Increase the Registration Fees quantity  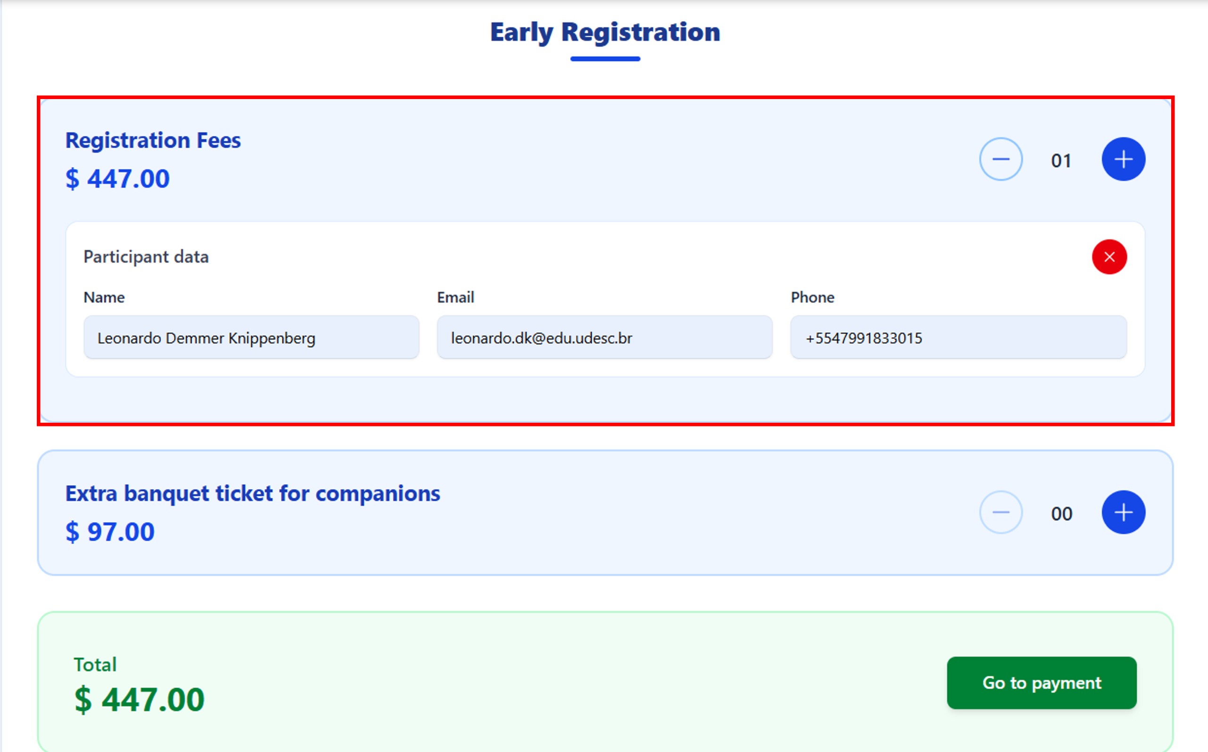coord(1123,159)
